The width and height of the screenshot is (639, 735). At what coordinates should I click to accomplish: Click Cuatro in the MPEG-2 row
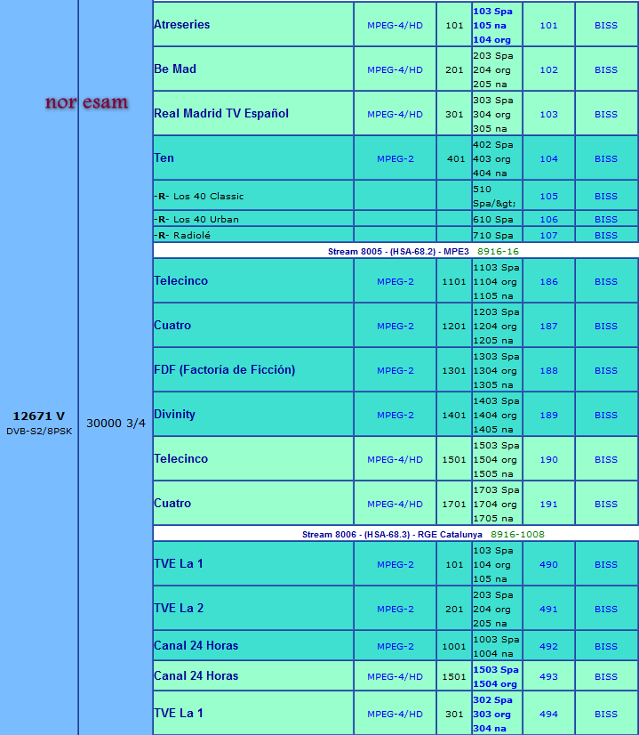(172, 326)
